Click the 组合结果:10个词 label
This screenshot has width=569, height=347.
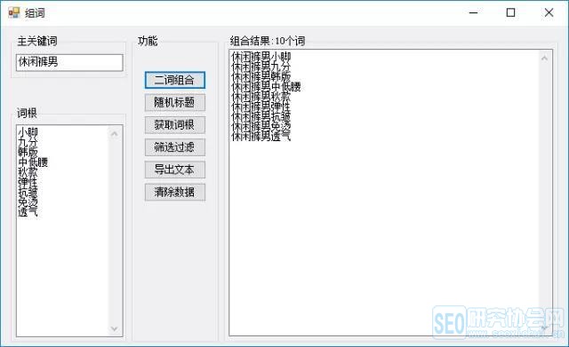pos(268,41)
